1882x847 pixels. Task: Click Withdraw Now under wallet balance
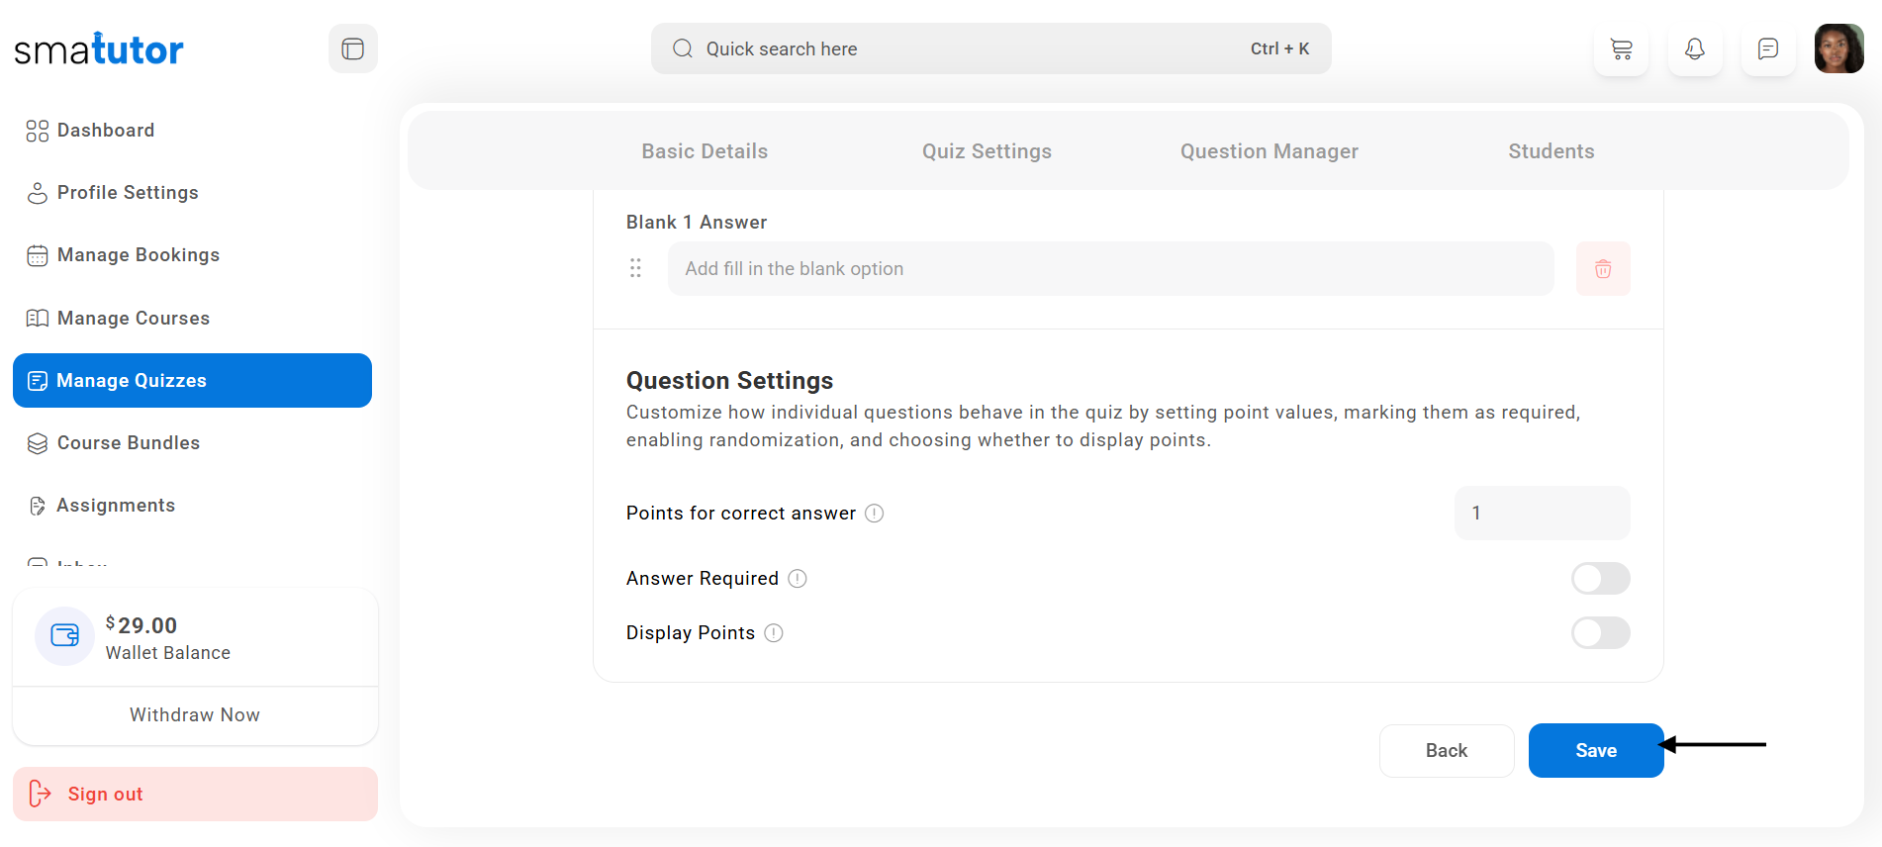pyautogui.click(x=195, y=715)
